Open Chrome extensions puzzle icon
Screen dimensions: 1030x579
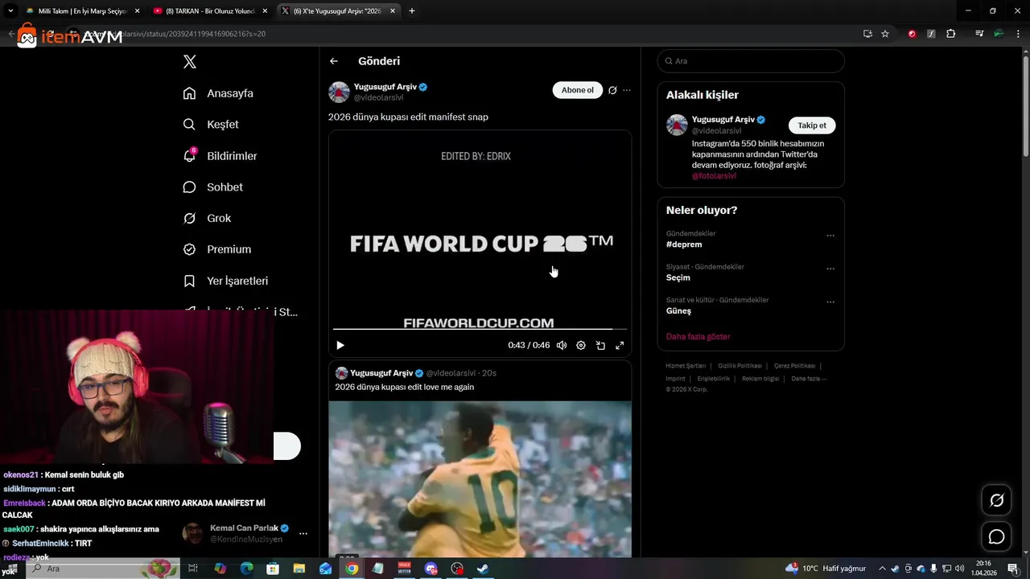click(x=951, y=34)
